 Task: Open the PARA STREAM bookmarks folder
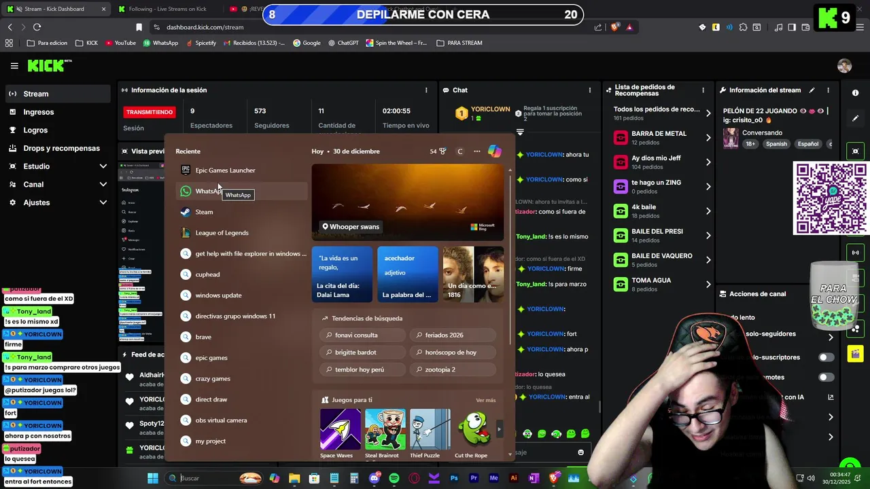click(x=459, y=43)
